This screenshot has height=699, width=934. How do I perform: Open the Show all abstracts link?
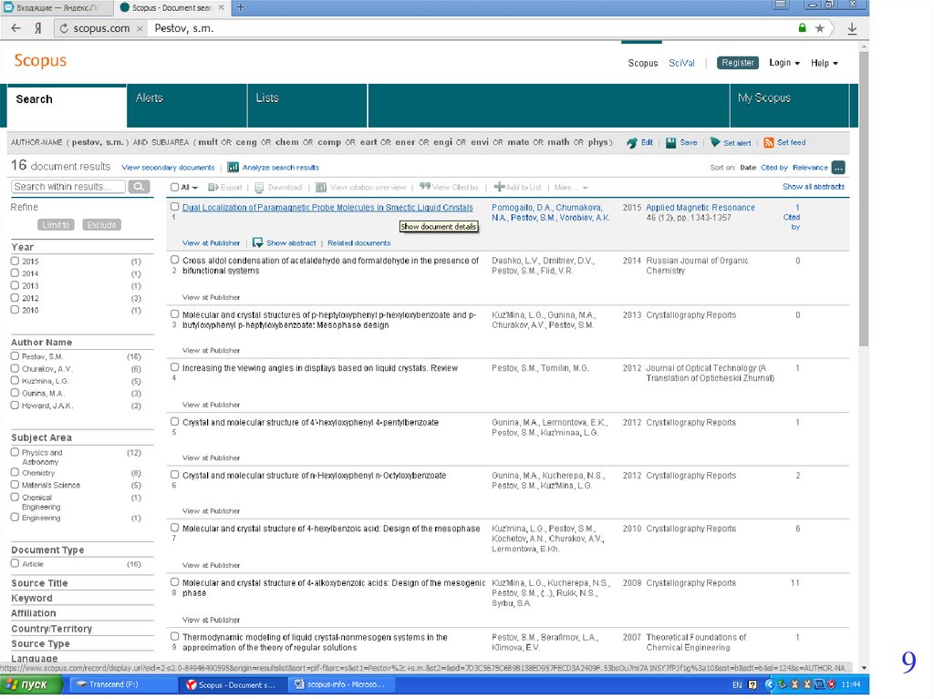pos(814,187)
